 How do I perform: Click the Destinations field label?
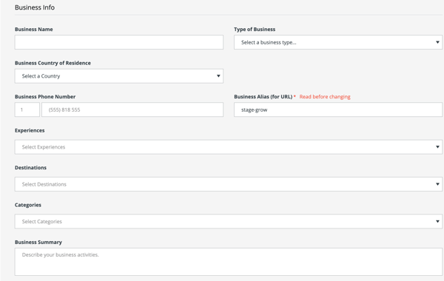click(30, 168)
